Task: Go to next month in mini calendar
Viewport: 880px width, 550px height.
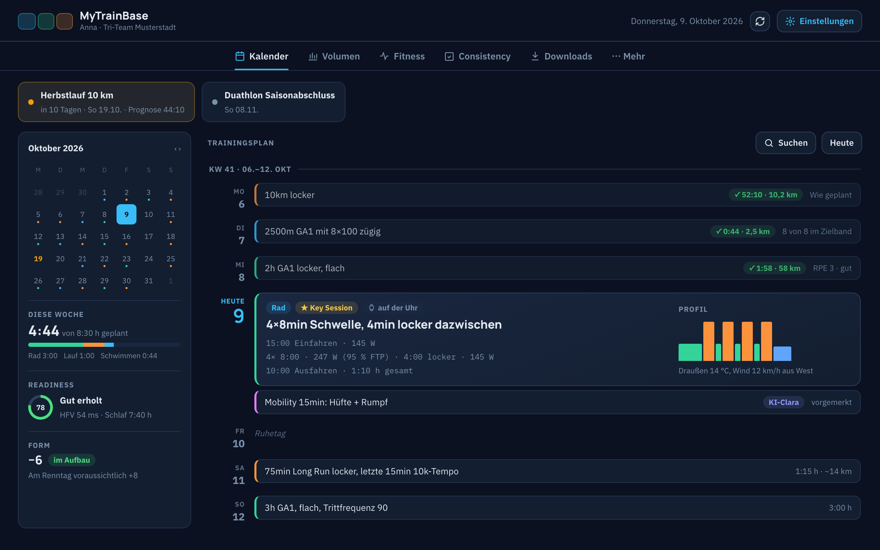Action: click(x=180, y=149)
